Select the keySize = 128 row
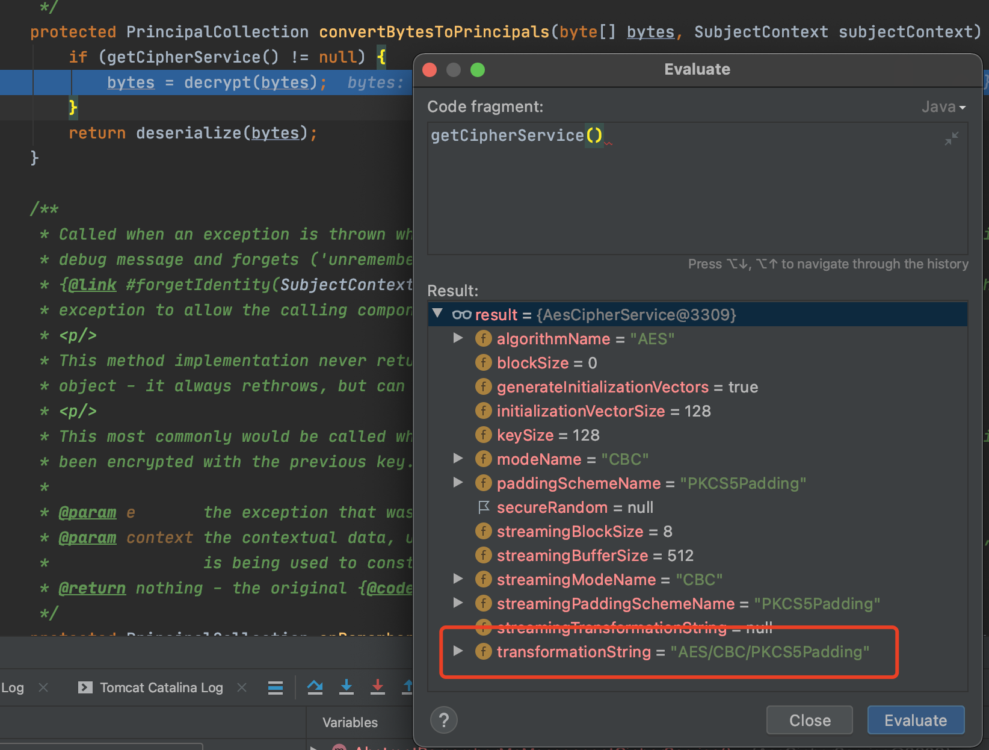 point(697,435)
